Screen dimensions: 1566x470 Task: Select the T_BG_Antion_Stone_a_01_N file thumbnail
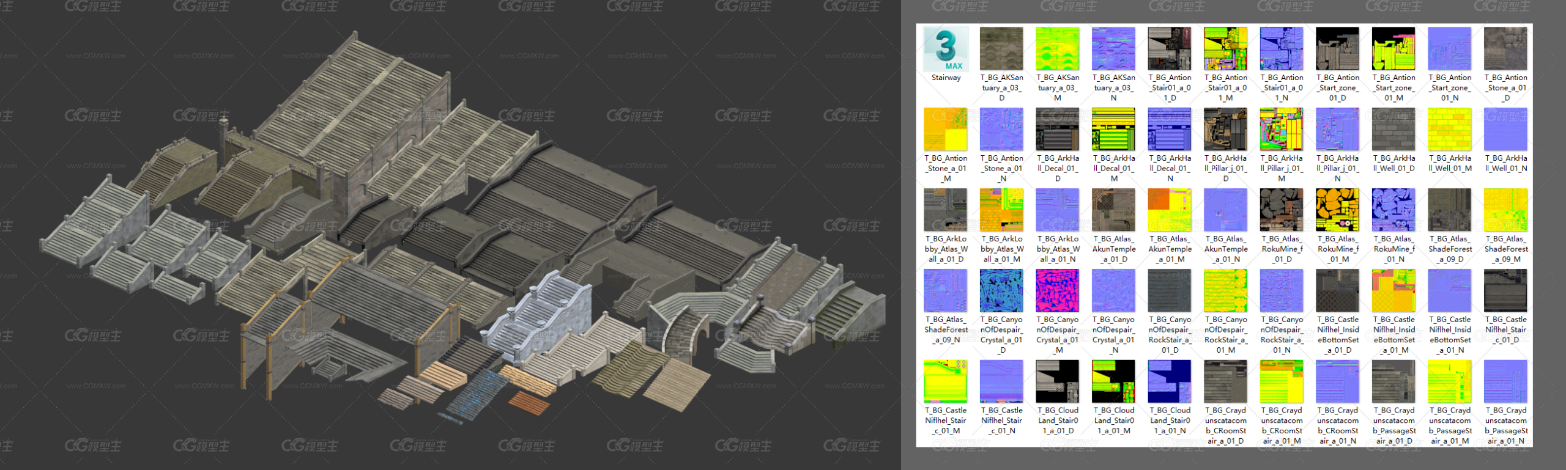coord(1001,130)
